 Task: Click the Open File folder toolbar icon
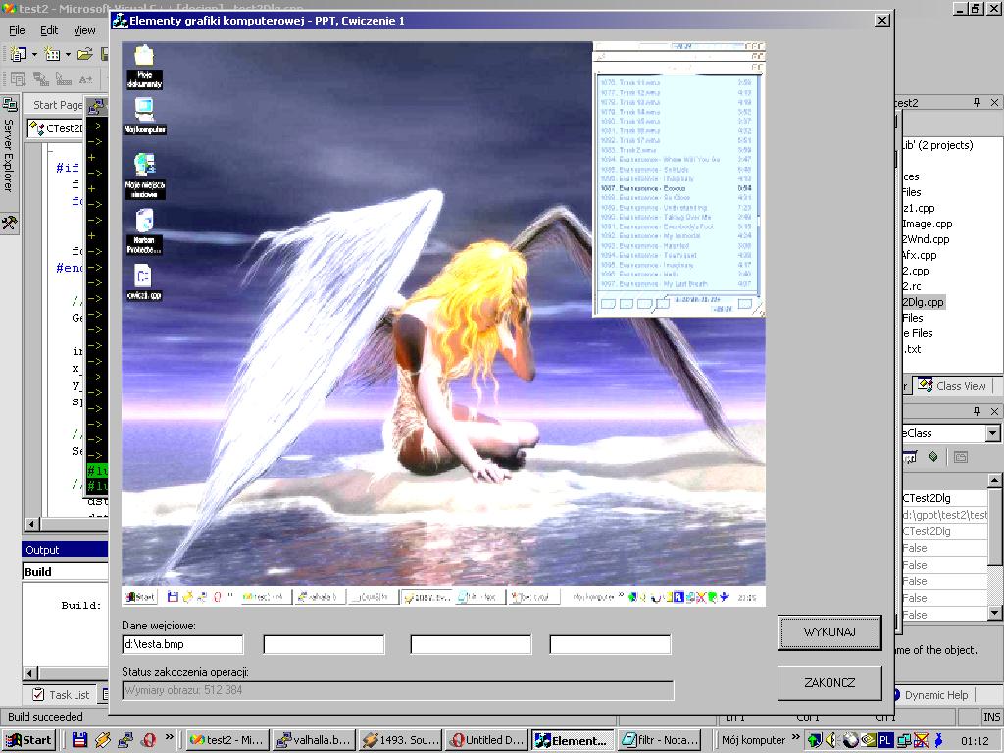[x=85, y=54]
